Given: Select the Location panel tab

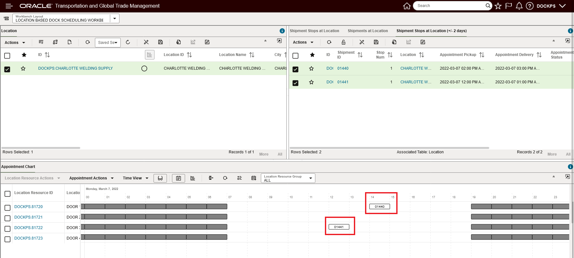Looking at the screenshot, I should [9, 31].
